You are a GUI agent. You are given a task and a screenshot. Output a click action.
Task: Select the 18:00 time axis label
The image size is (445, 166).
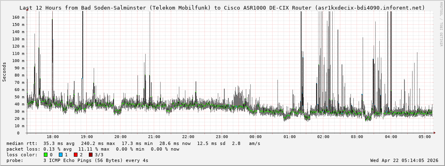(53, 137)
